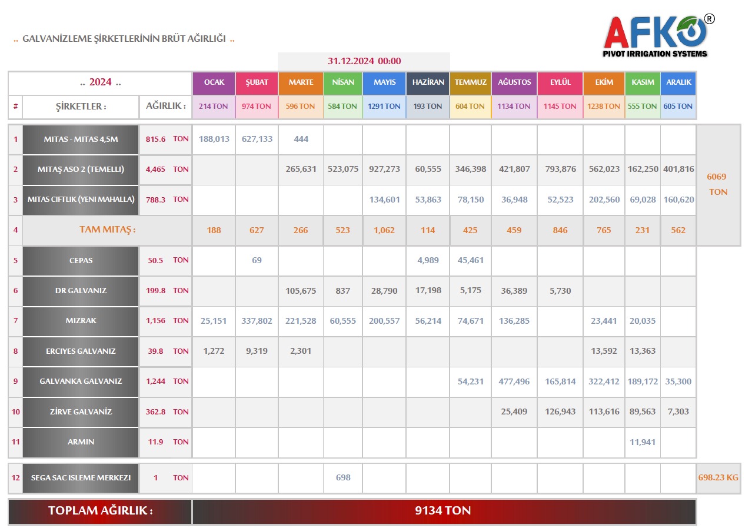Click the purple AĞUSTOS month header
Image resolution: width=752 pixels, height=531 pixels.
pos(514,82)
